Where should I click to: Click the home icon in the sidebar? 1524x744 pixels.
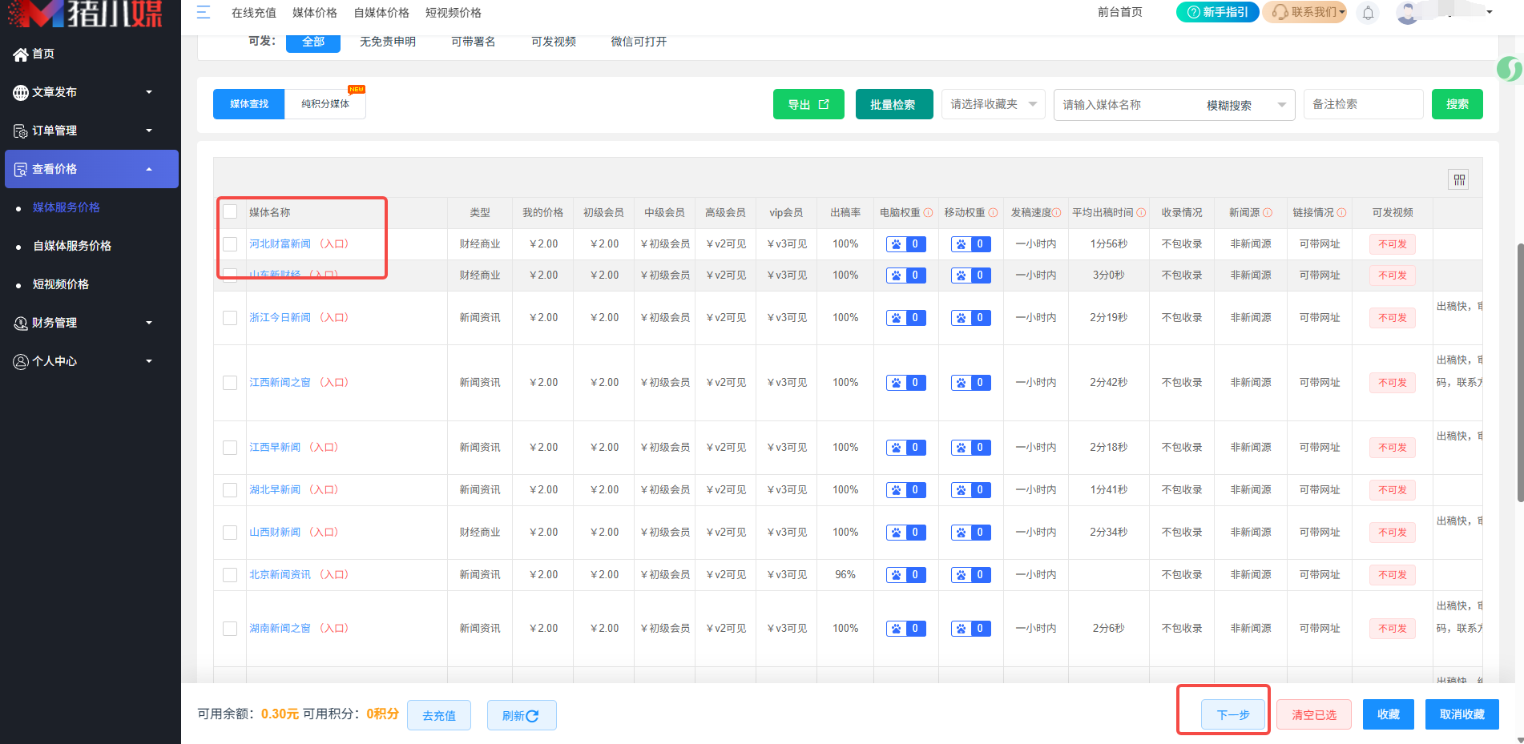tap(20, 54)
